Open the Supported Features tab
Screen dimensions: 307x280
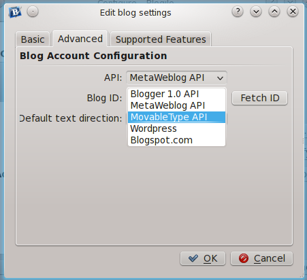(161, 39)
